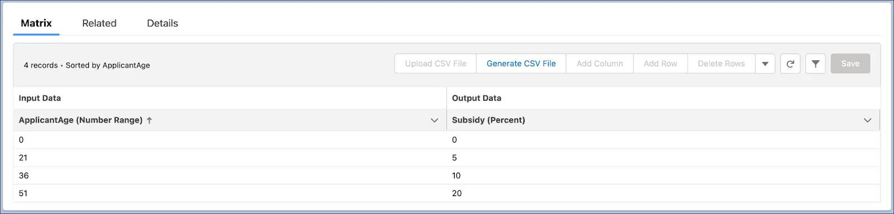Screen dimensions: 894x214
Task: Click the Delete Rows button
Action: pyautogui.click(x=721, y=64)
